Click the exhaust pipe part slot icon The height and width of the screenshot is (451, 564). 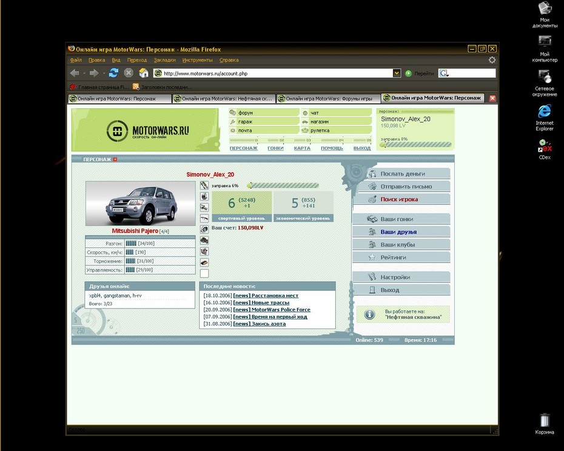204,218
